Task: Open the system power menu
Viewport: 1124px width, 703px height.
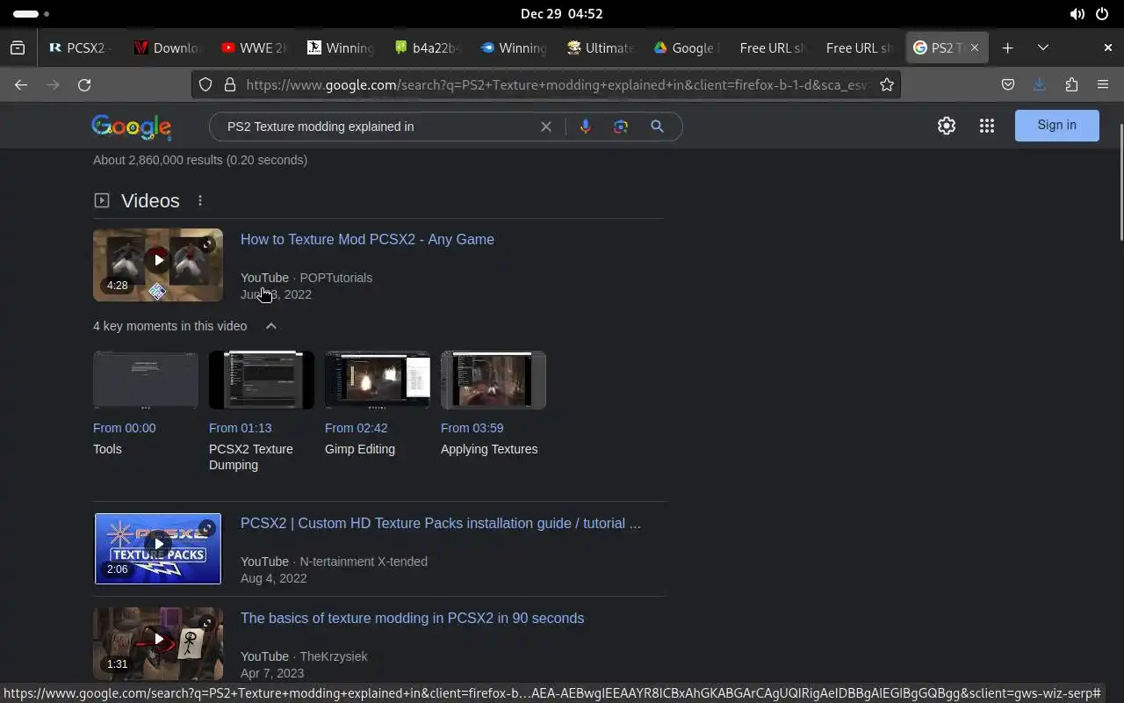Action: [x=1101, y=14]
